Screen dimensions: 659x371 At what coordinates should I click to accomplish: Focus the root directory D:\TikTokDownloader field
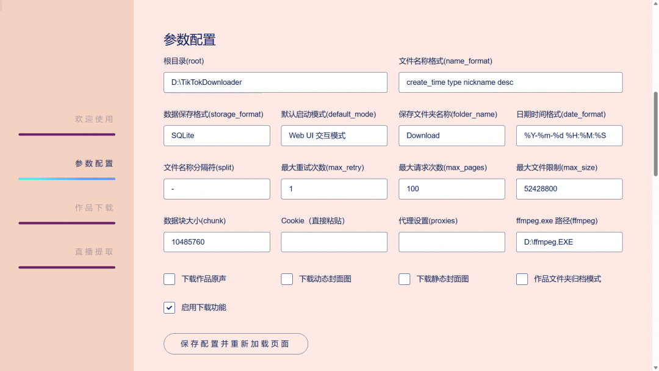[x=275, y=82]
